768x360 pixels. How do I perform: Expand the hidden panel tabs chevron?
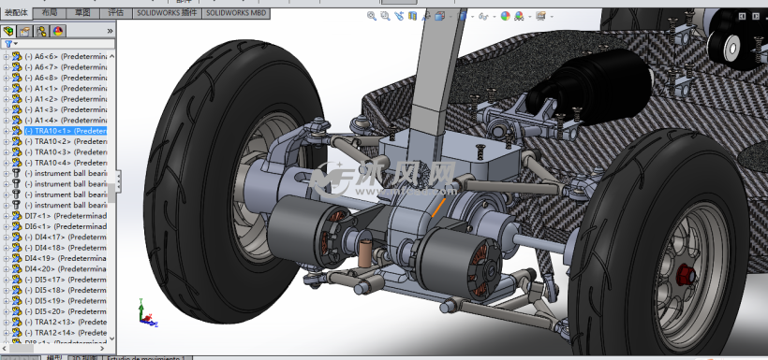coord(110,31)
